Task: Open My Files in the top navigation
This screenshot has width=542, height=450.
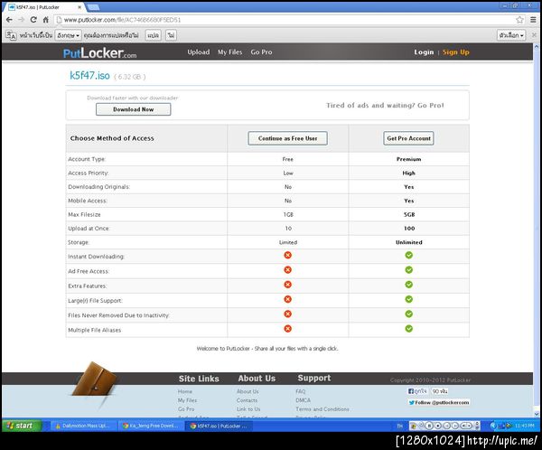Action: (229, 52)
